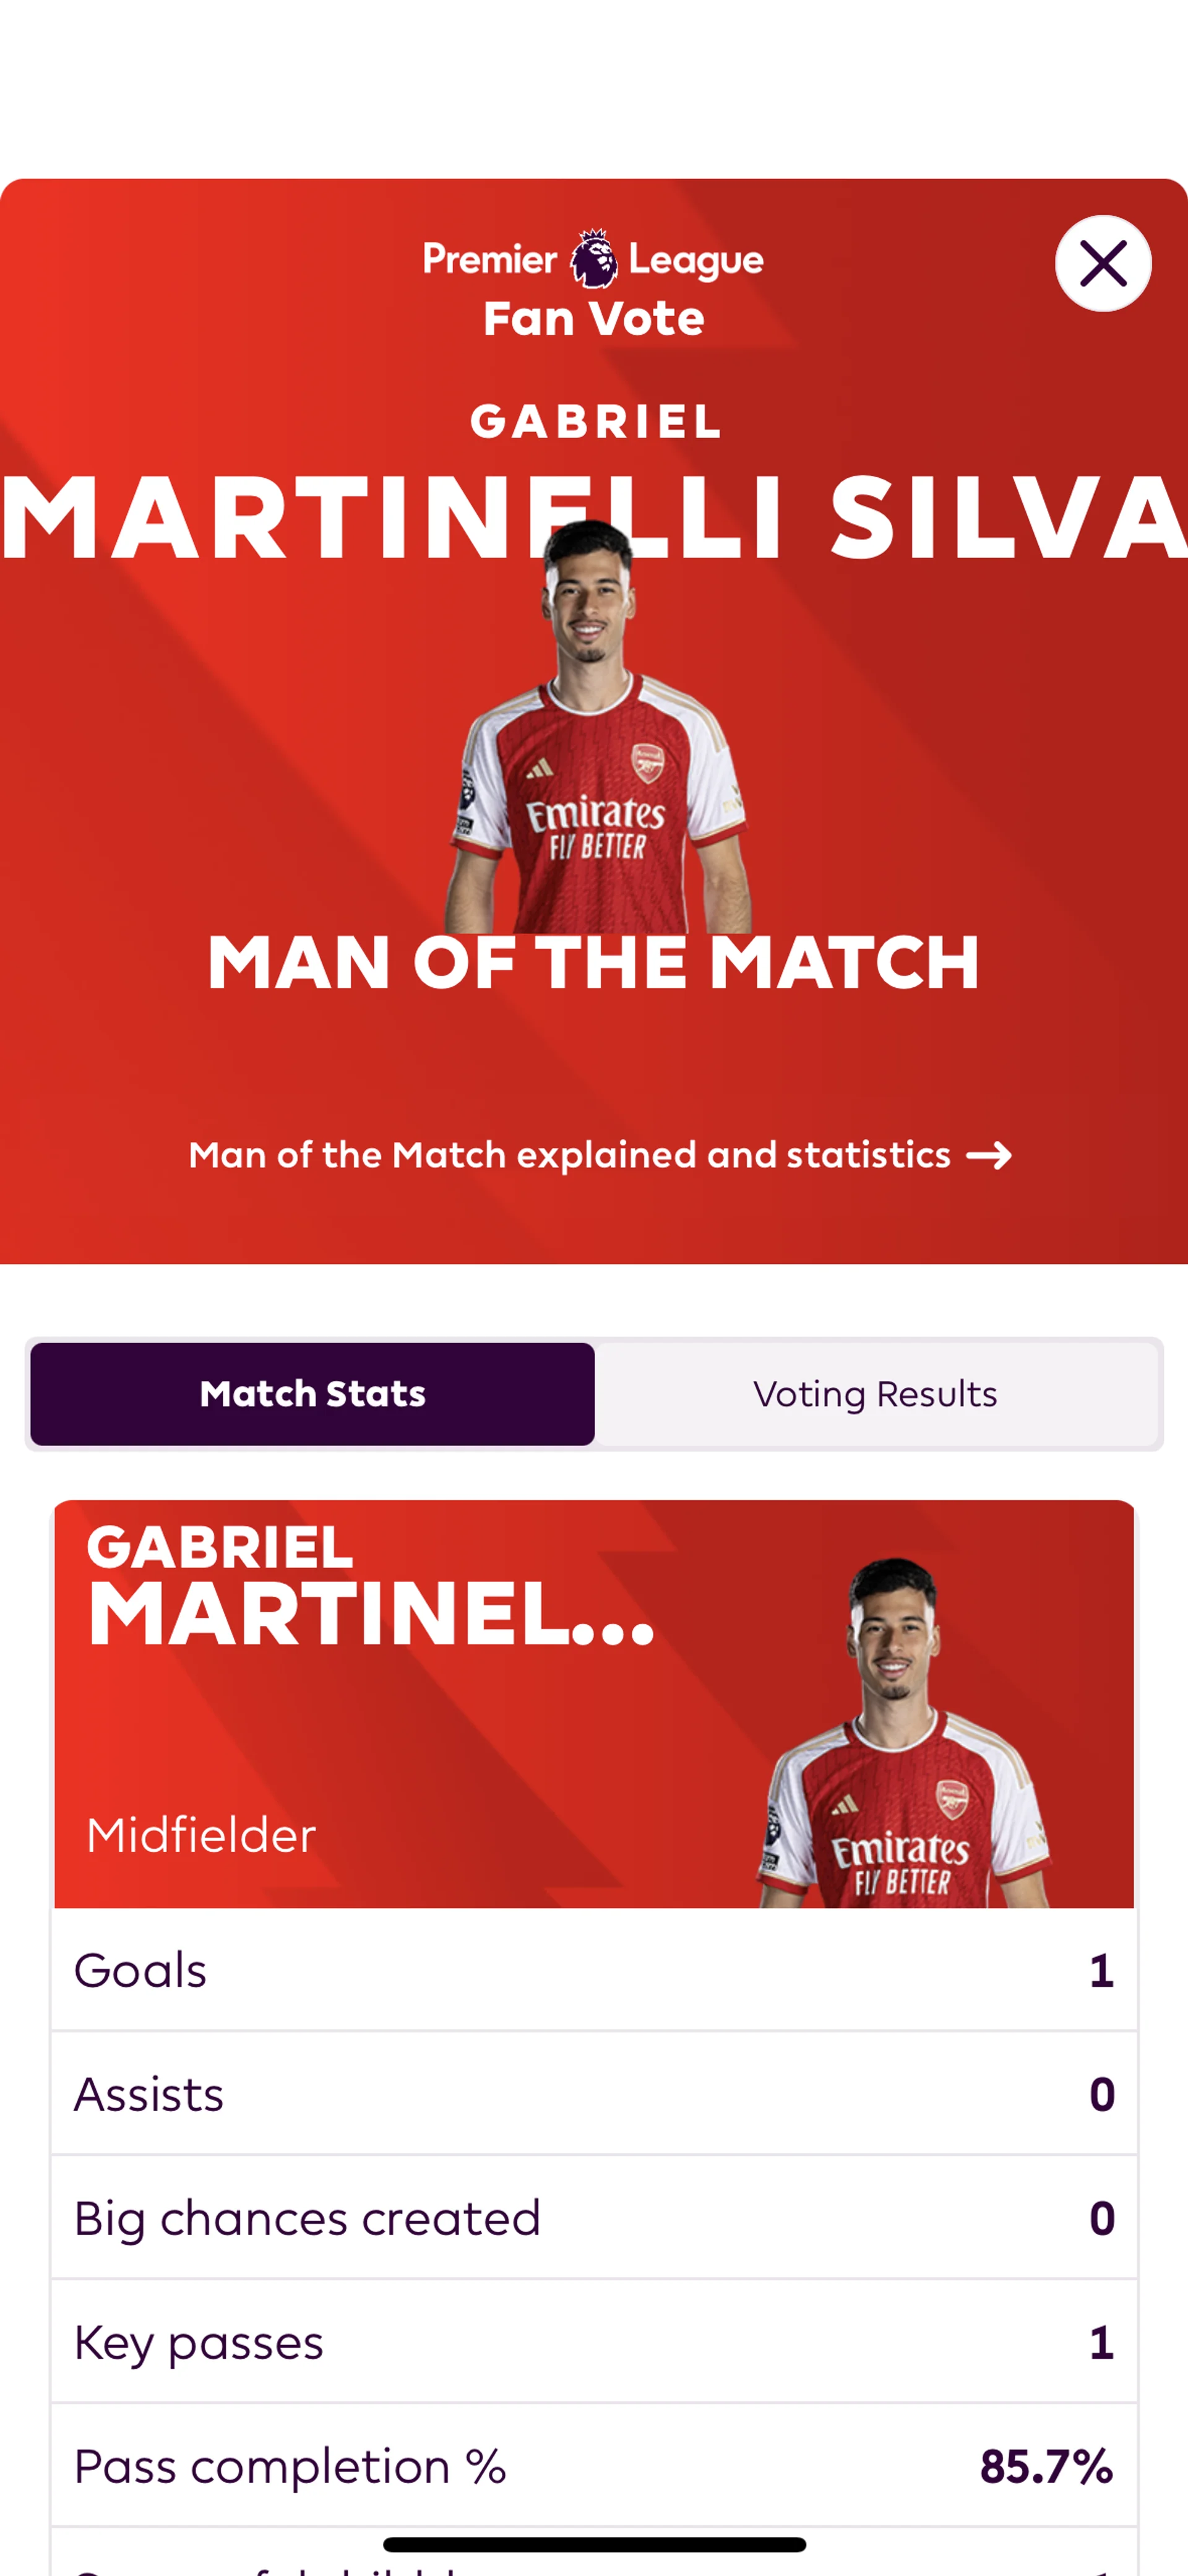The image size is (1188, 2576).
Task: Tap the home indicator bar
Action: 594,2544
